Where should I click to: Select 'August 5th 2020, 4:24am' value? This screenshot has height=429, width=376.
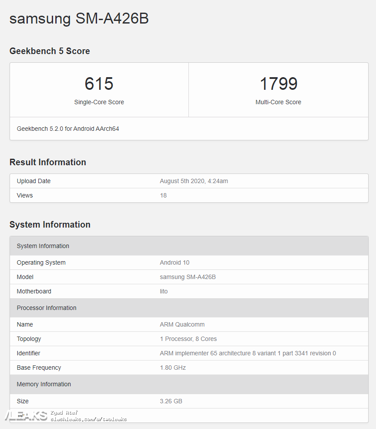pos(194,181)
